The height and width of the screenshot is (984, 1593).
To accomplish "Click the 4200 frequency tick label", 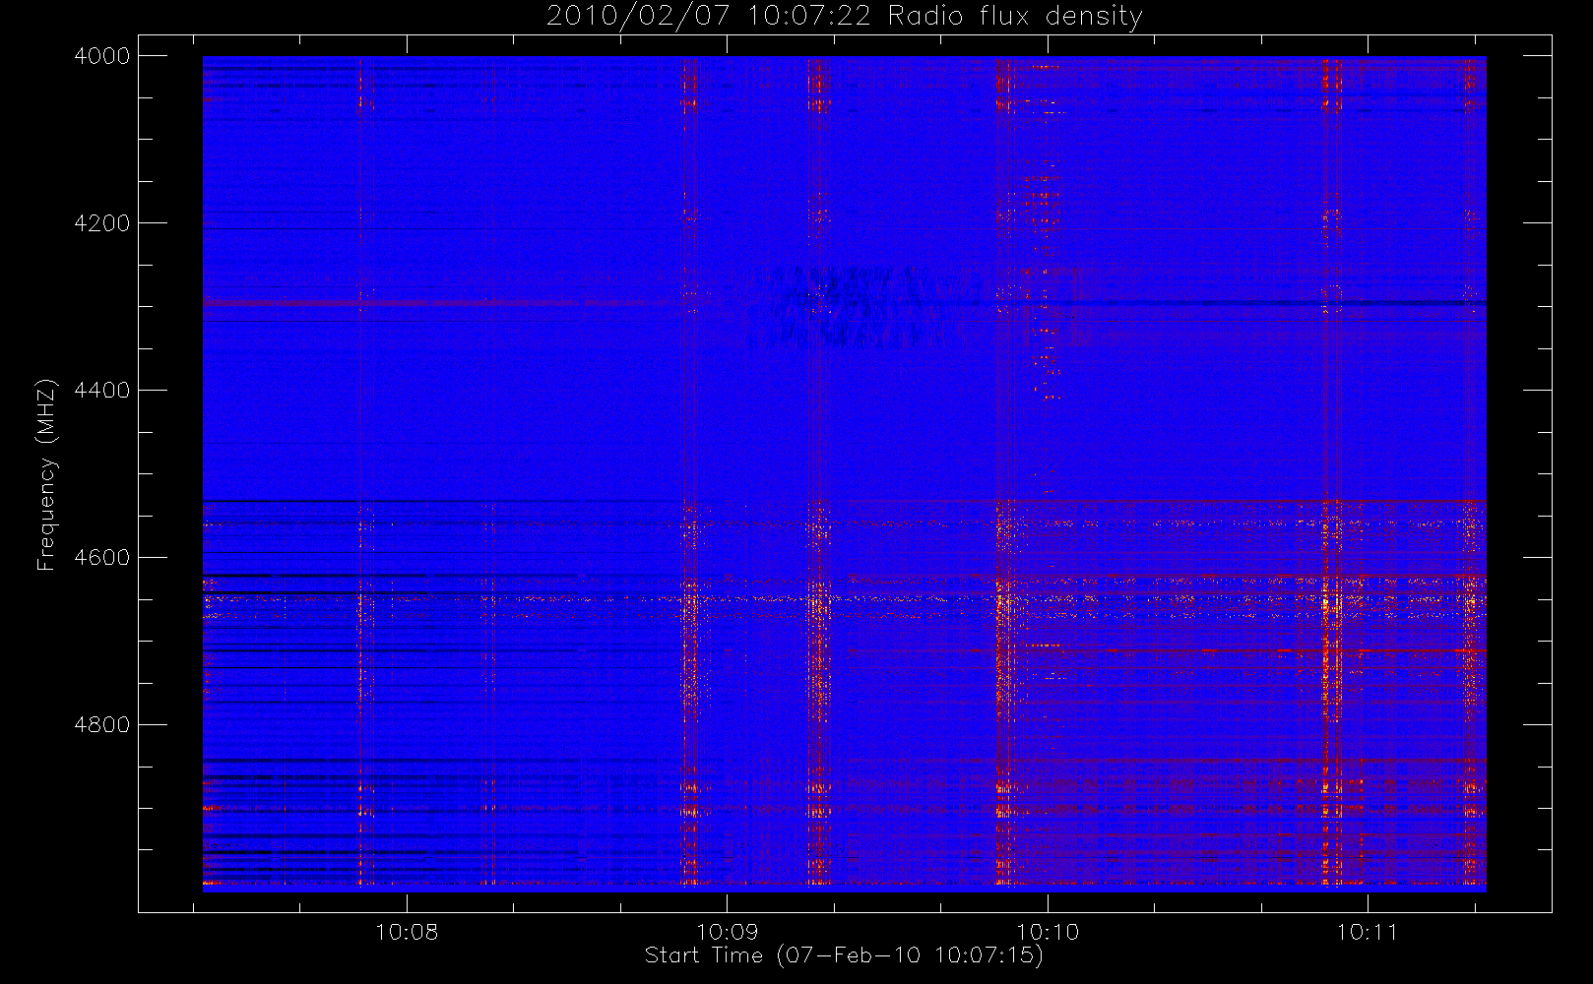I will (x=102, y=223).
